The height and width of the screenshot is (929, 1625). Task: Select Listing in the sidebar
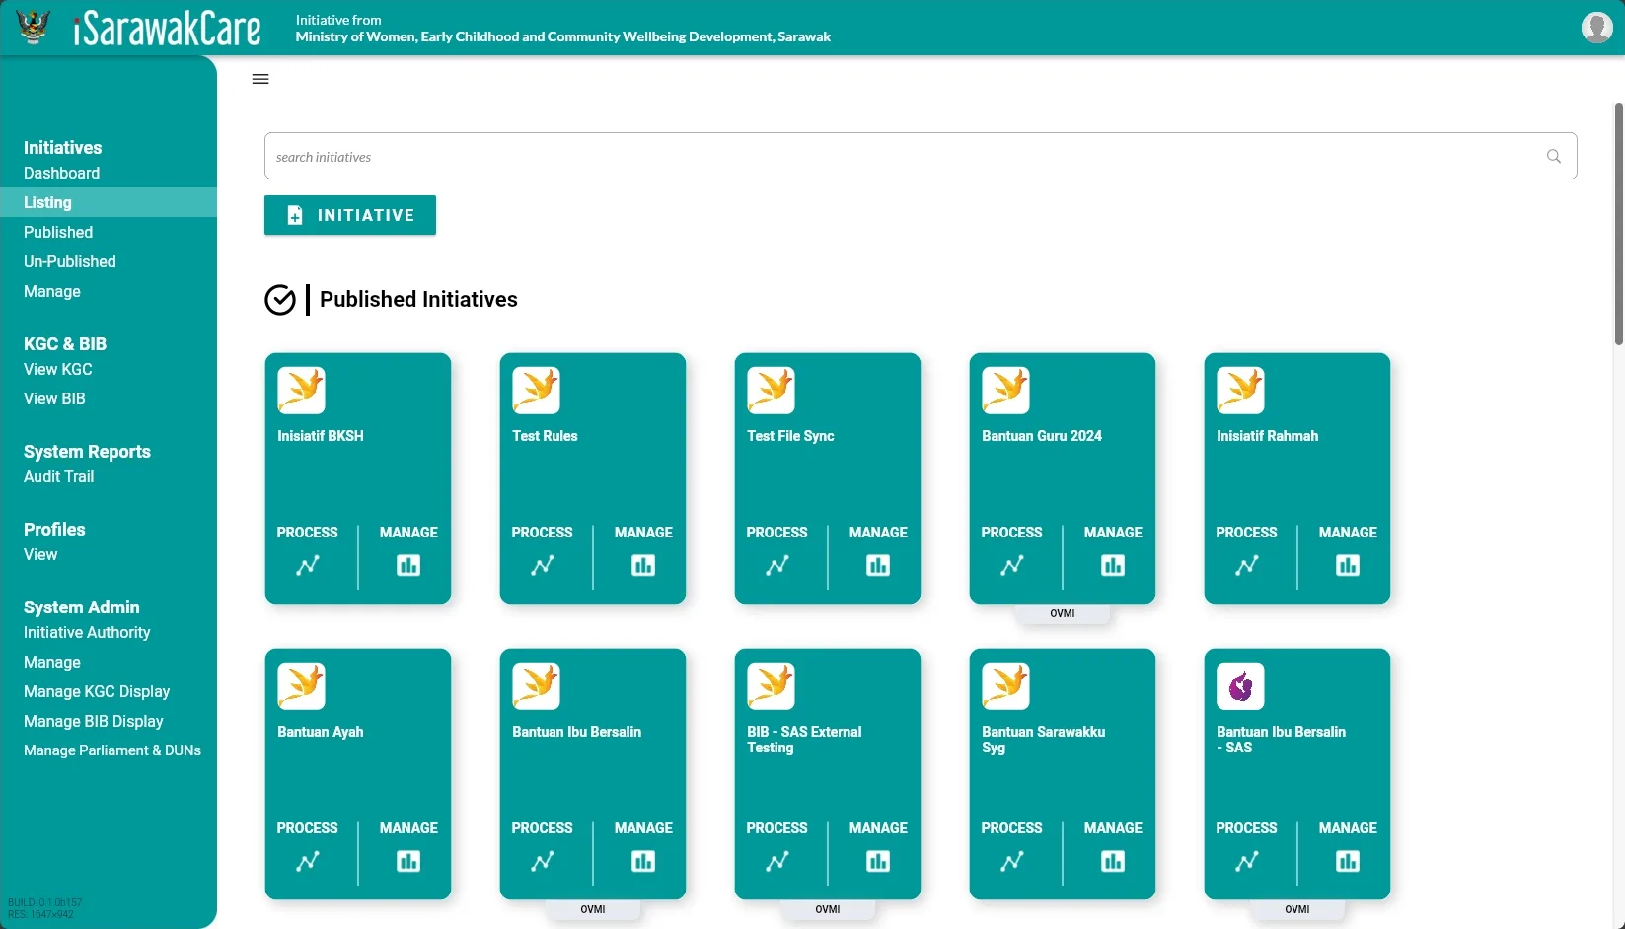(109, 202)
